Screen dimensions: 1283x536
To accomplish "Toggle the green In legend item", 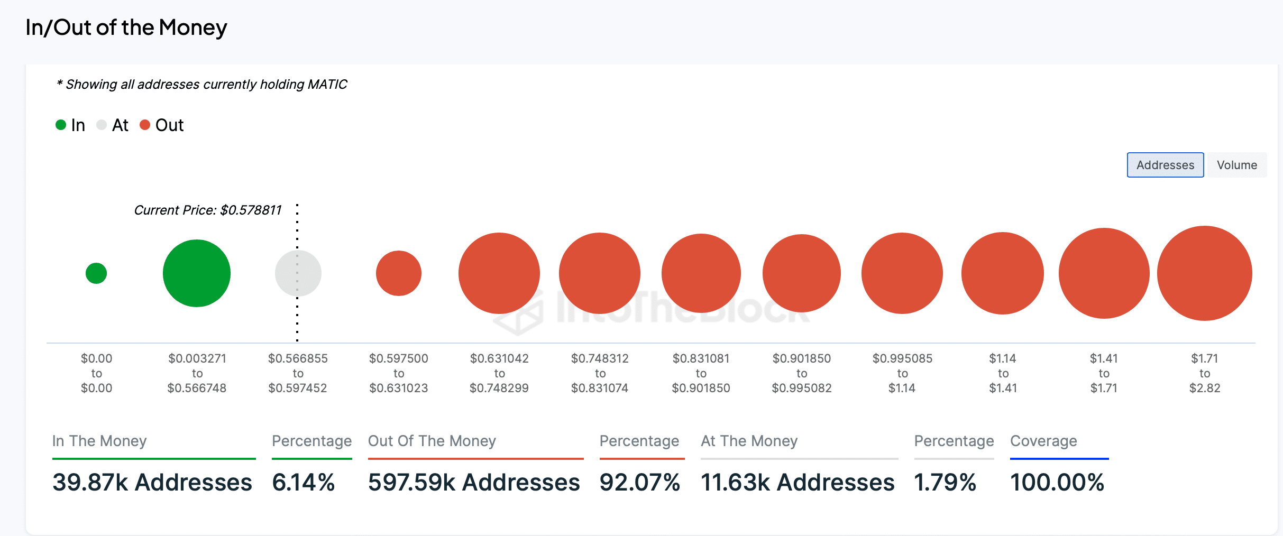I will click(x=70, y=125).
